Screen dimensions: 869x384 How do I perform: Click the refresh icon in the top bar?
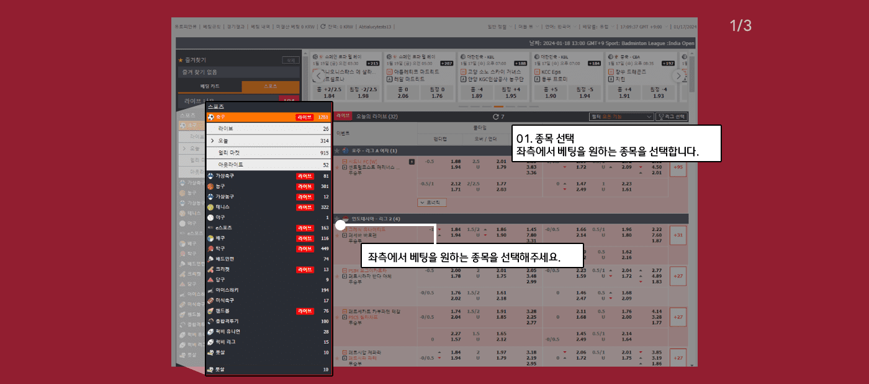coord(323,27)
